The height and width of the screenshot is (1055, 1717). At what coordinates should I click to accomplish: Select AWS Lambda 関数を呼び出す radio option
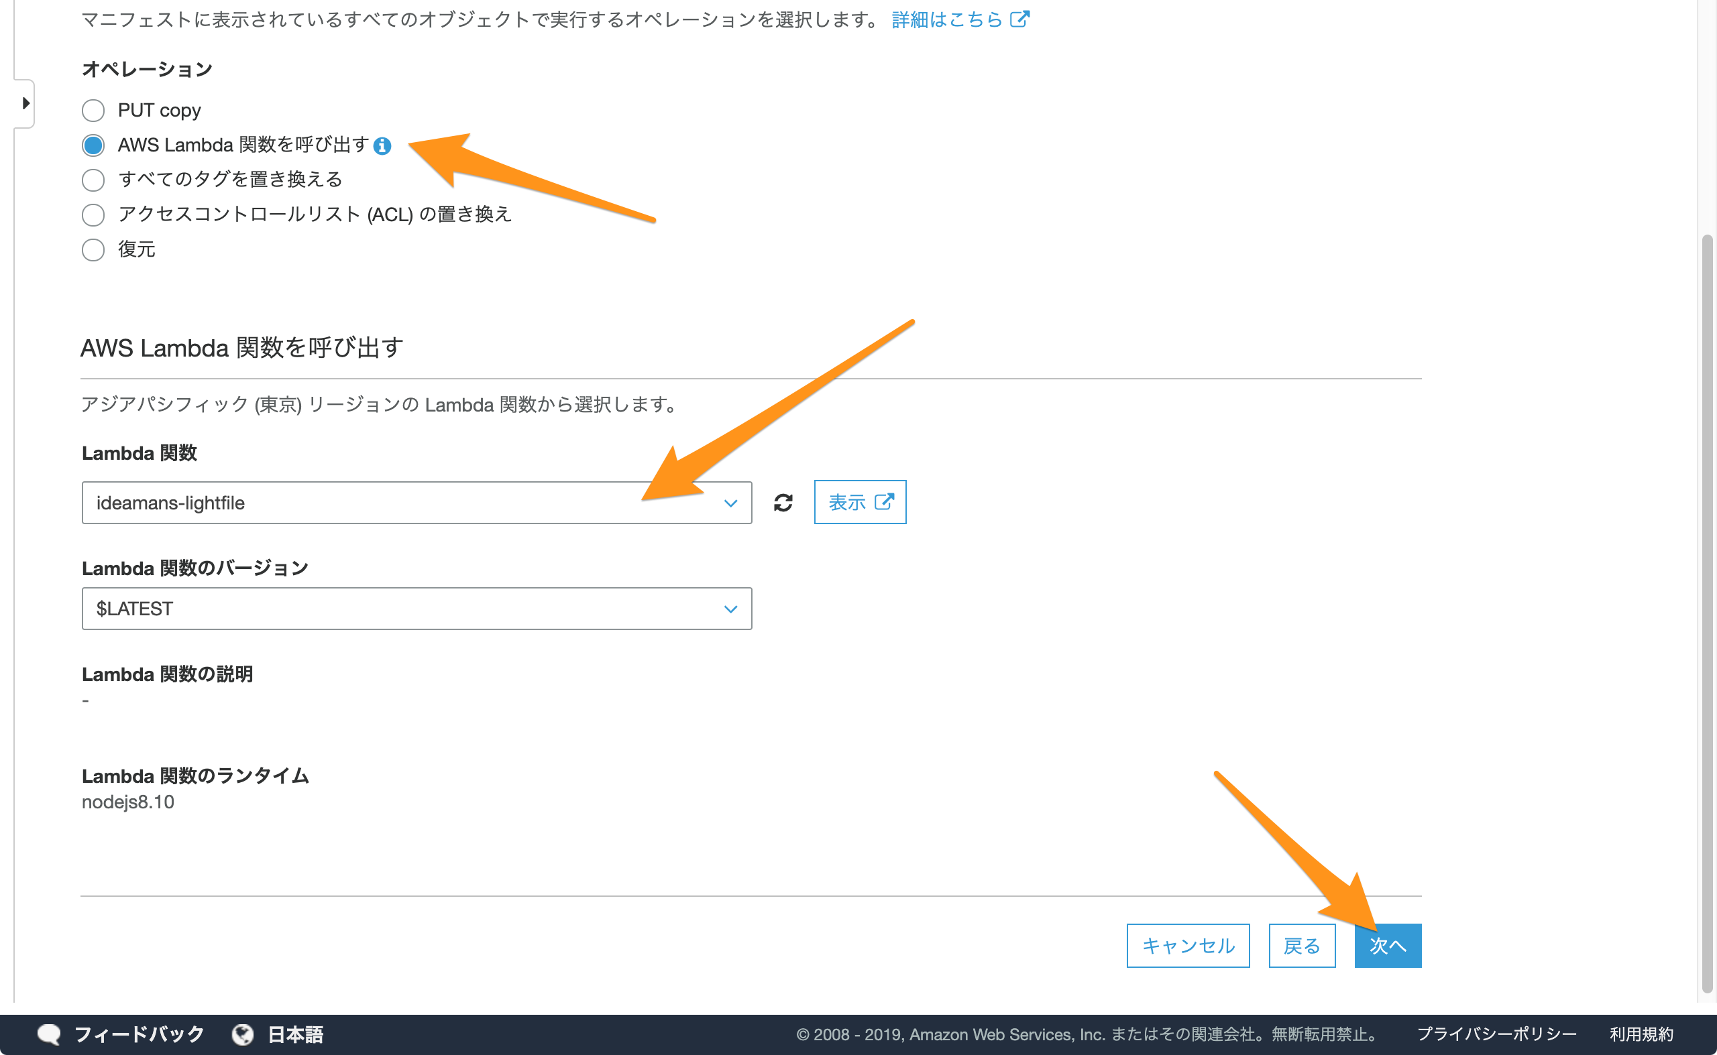click(x=93, y=145)
